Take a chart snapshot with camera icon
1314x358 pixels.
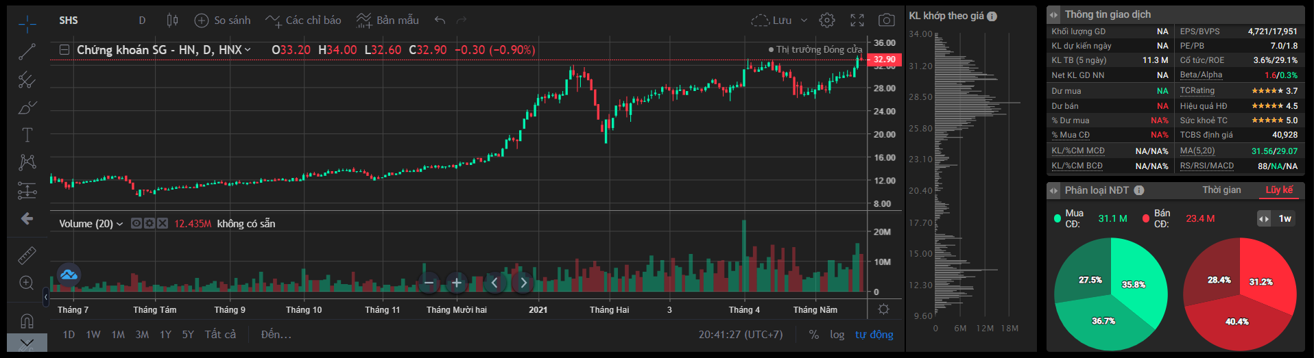(x=886, y=21)
